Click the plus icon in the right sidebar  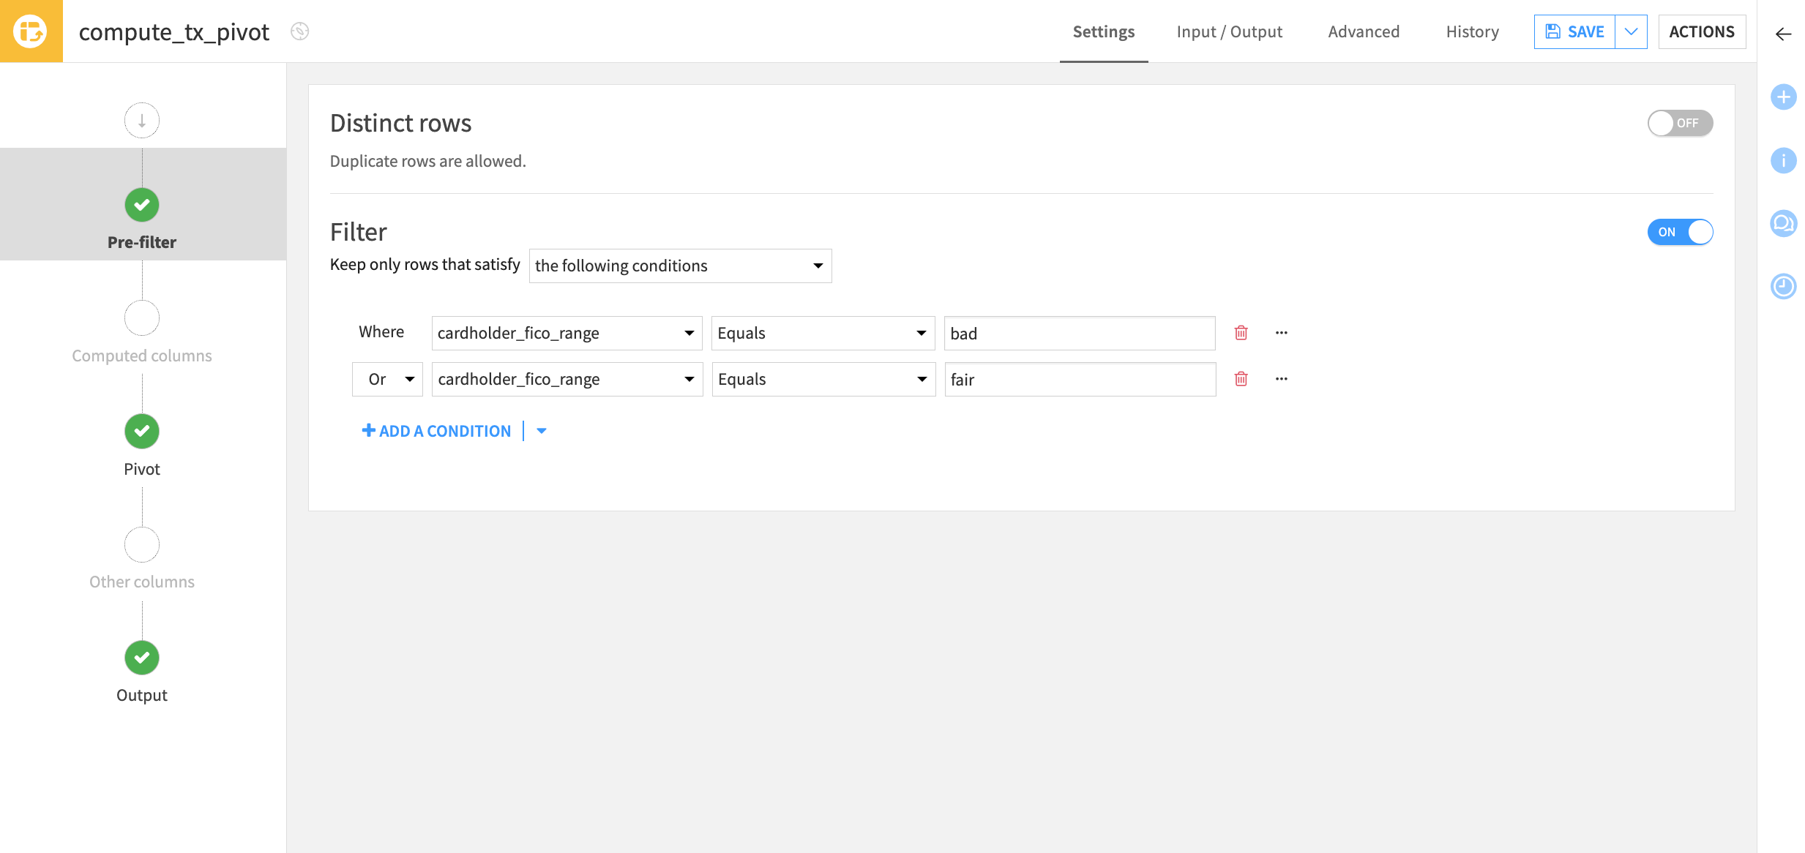point(1784,96)
